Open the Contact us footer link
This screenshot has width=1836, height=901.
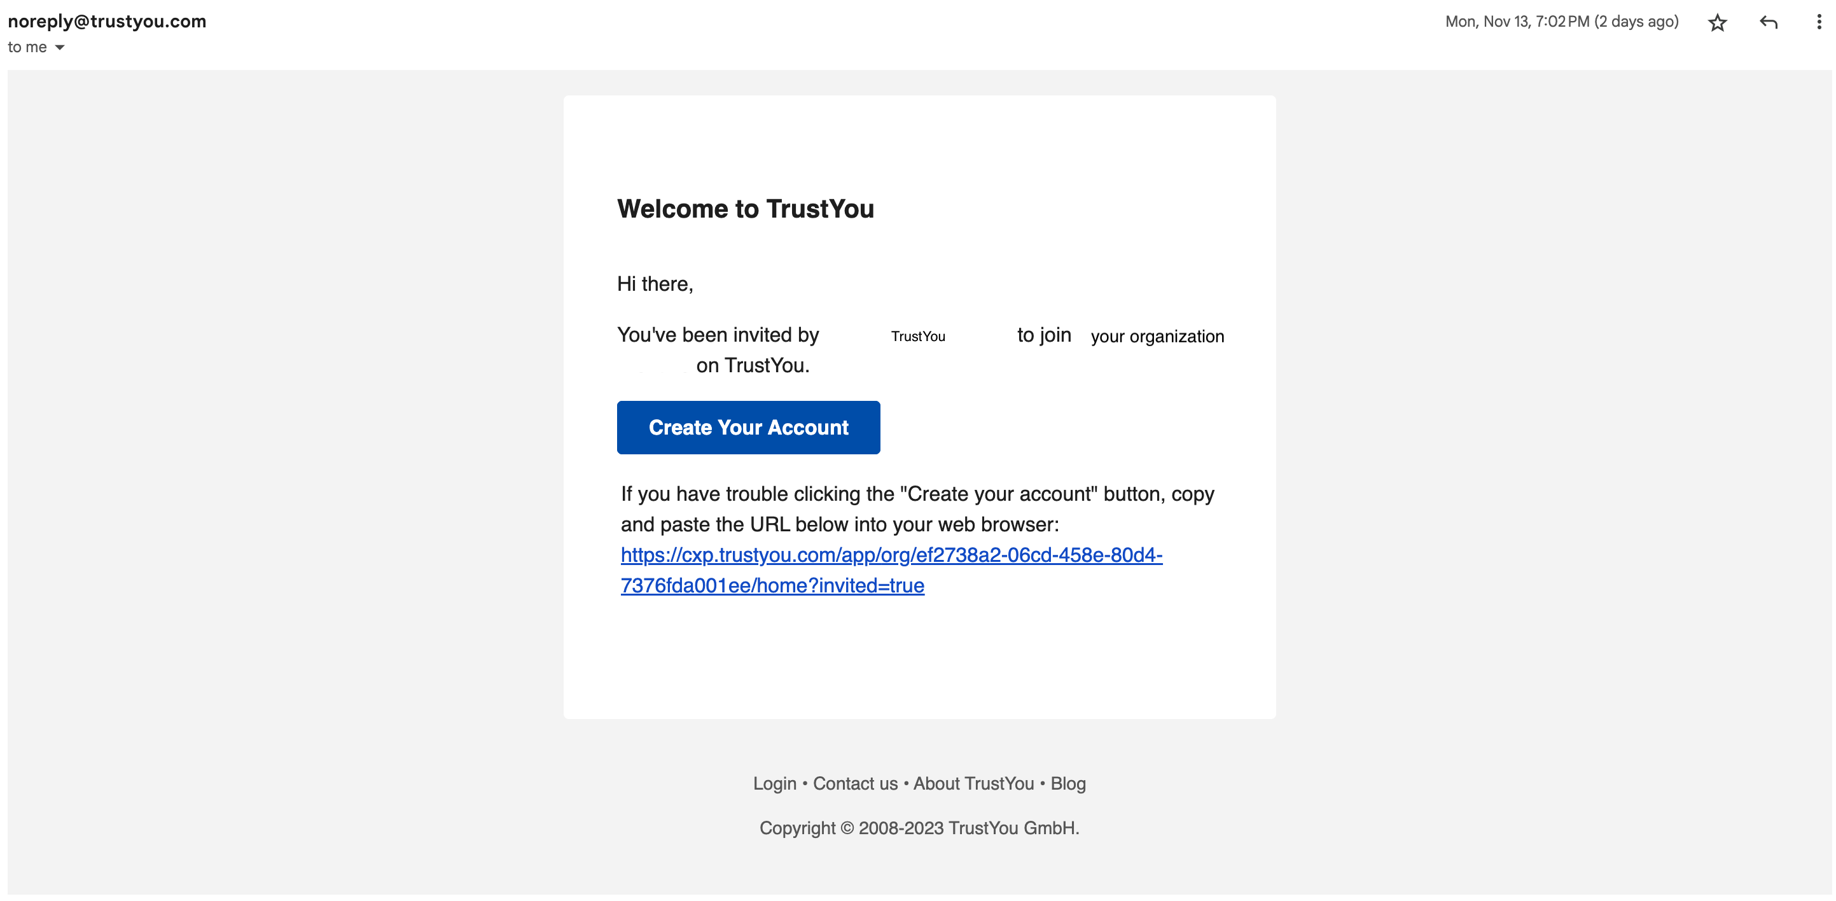coord(855,783)
